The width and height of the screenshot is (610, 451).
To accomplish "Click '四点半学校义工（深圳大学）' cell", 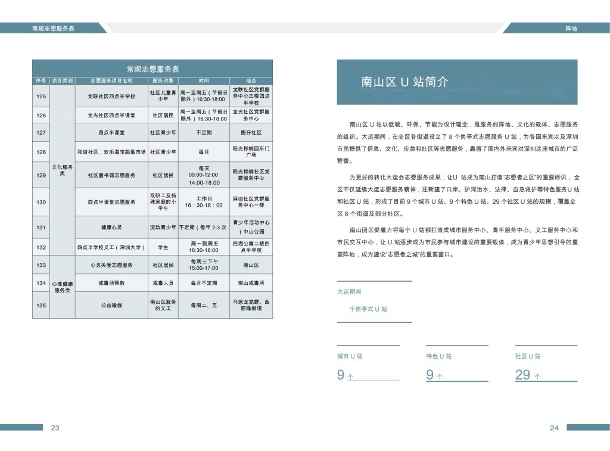I will click(x=111, y=247).
